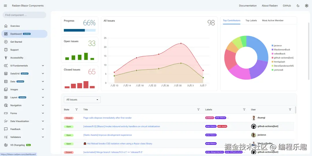The width and height of the screenshot is (312, 156).
Task: Open issue 'Invoke inbound activity handlers on circuit initialization'
Action: pyautogui.click(x=122, y=126)
